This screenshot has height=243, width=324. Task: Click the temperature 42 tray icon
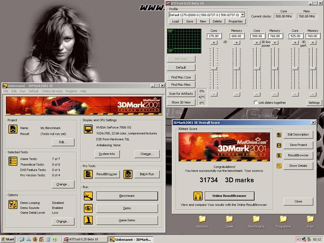pos(299,239)
